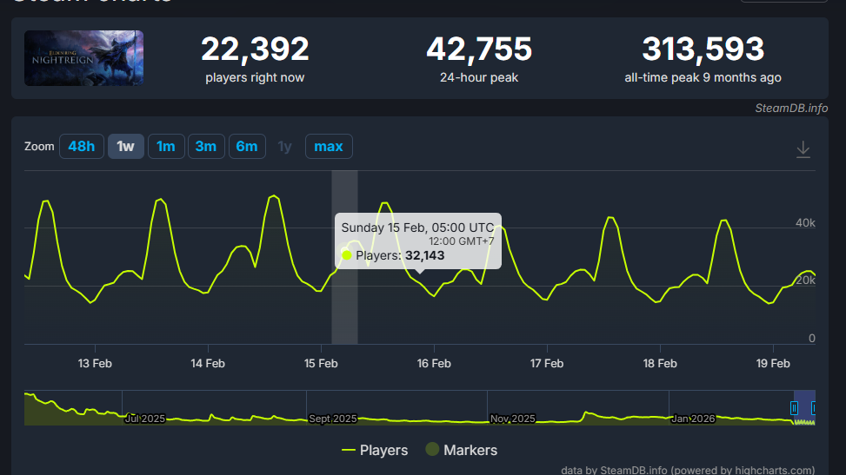Select the 1w zoom range
Viewport: 846px width, 475px height.
(126, 146)
